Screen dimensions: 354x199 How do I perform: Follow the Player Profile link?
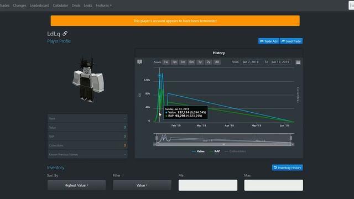pos(59,41)
